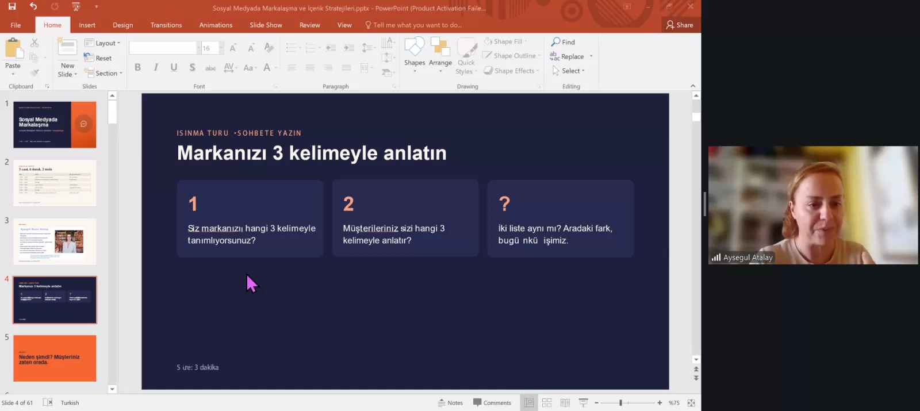Decrease list indent level
Image resolution: width=920 pixels, height=411 pixels.
tap(331, 48)
